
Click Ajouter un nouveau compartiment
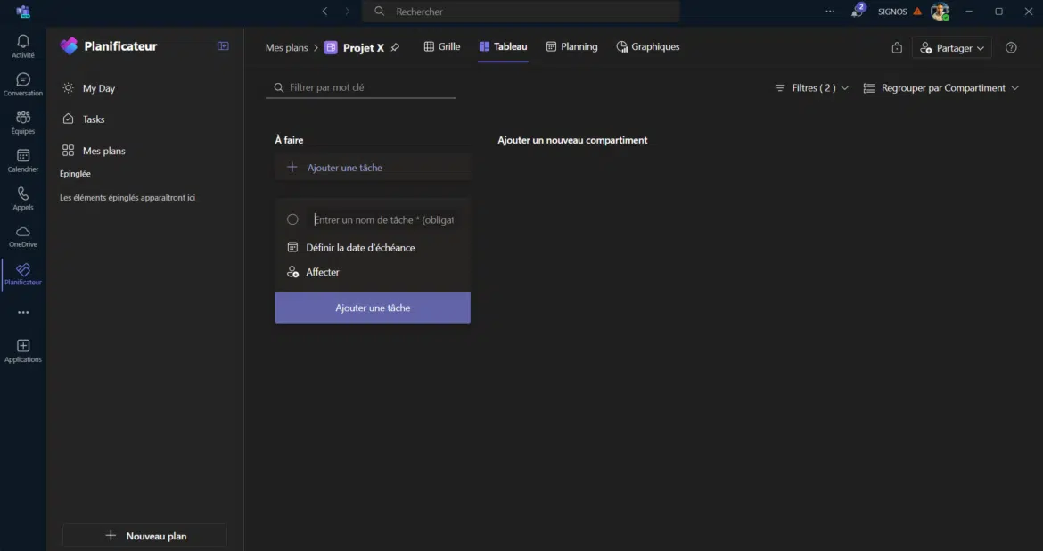pos(572,140)
